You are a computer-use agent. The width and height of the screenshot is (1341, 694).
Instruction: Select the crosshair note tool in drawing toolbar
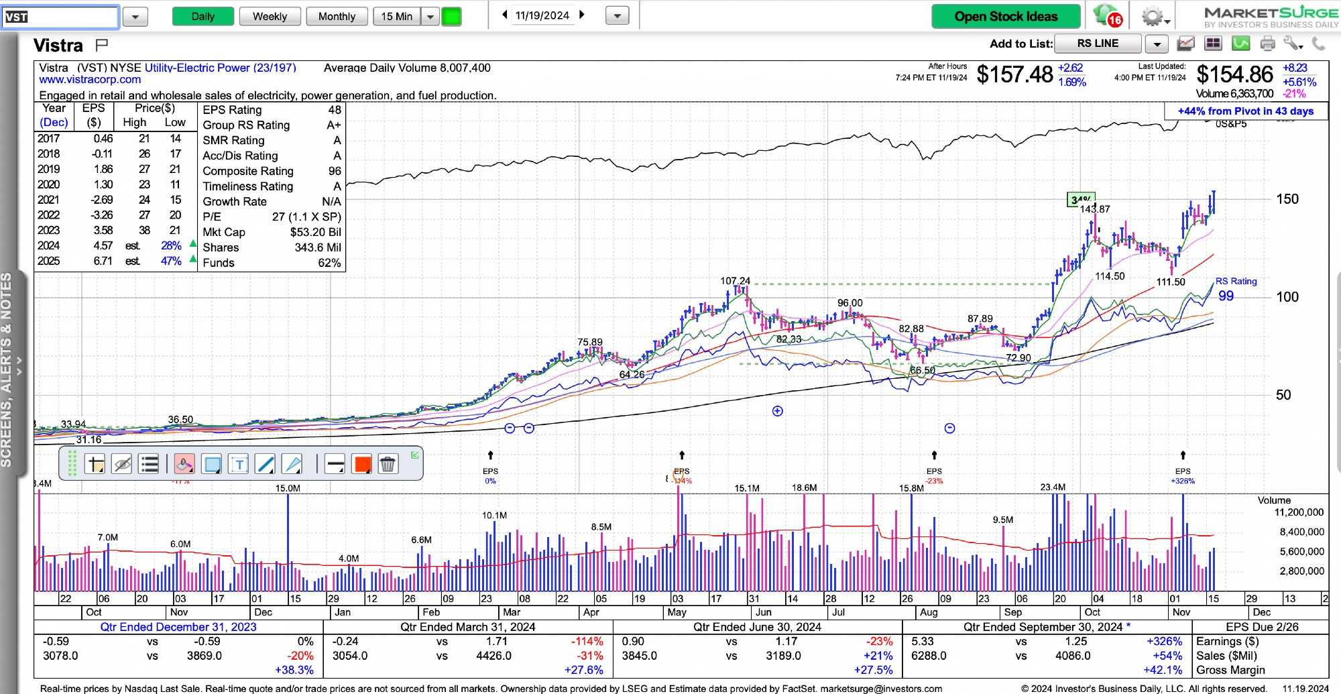95,464
